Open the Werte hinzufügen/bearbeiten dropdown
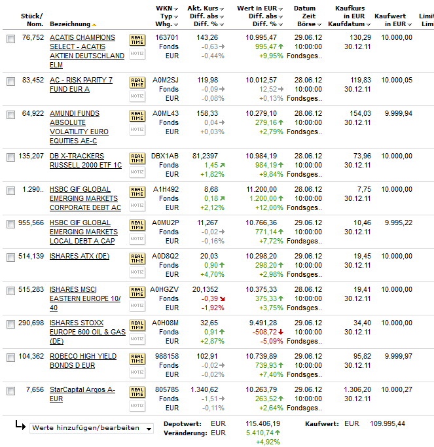This screenshot has width=434, height=447. click(x=92, y=428)
